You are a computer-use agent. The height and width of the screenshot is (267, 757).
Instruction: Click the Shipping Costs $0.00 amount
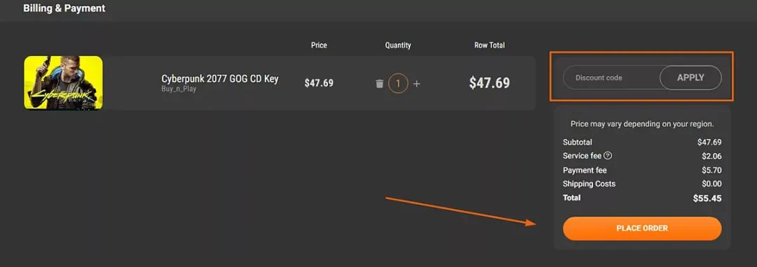click(x=711, y=184)
